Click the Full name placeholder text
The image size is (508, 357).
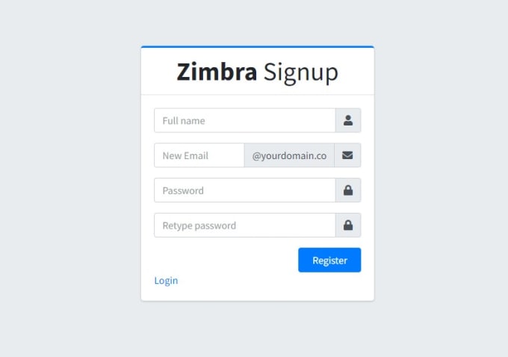coord(184,121)
